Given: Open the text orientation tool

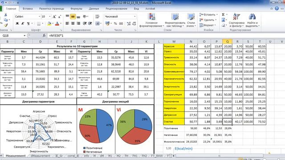Looking at the screenshot, I should click(85, 16).
